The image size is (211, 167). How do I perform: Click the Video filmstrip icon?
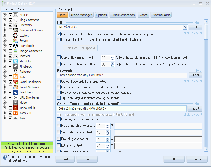click(16, 103)
